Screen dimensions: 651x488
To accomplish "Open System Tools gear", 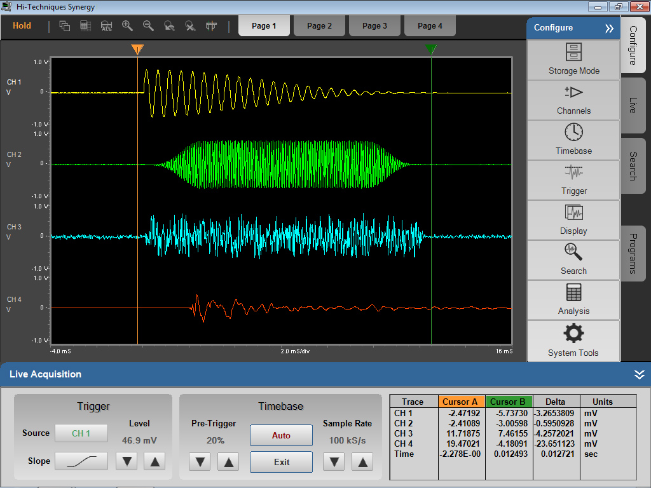I will (574, 341).
